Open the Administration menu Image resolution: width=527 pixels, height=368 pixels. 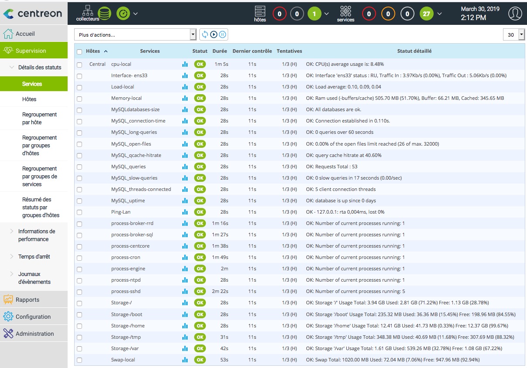point(34,334)
